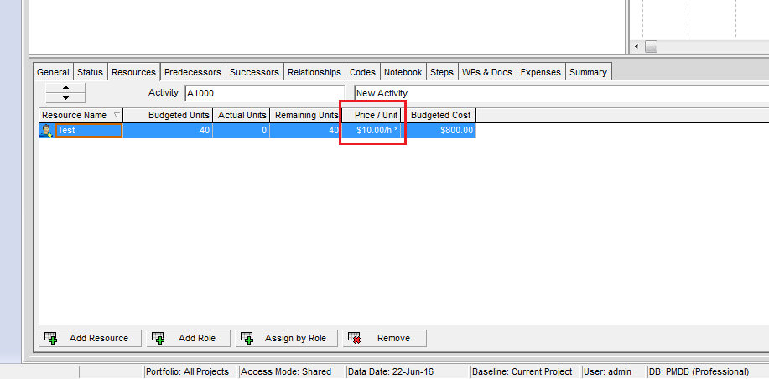This screenshot has height=379, width=769.
Task: Click Portfolio: All Projects in status bar
Action: [187, 371]
